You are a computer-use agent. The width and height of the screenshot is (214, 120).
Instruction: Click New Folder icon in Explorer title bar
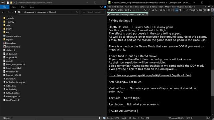pos(11,3)
